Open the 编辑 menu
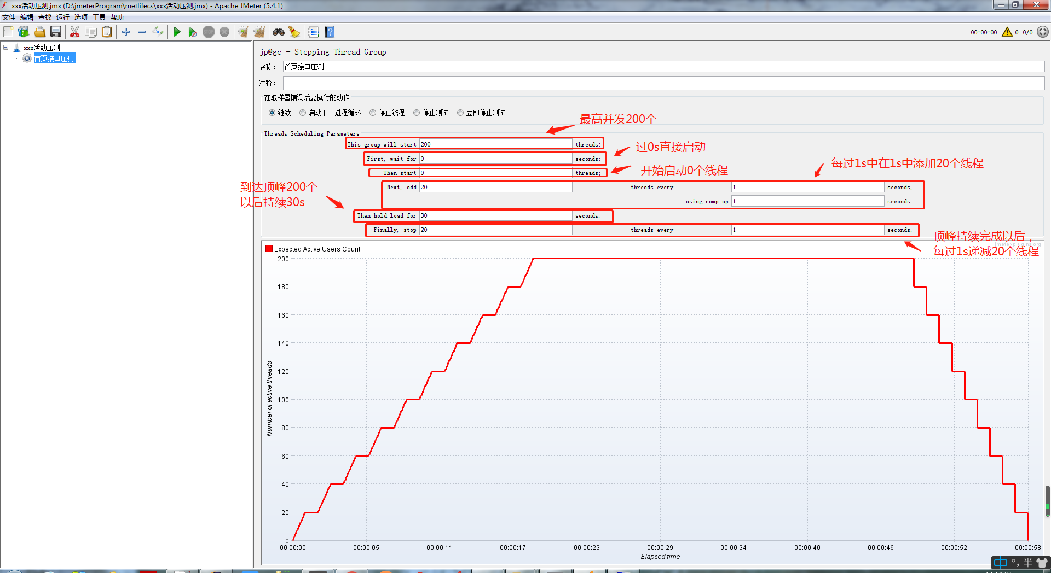This screenshot has height=573, width=1051. coord(27,17)
